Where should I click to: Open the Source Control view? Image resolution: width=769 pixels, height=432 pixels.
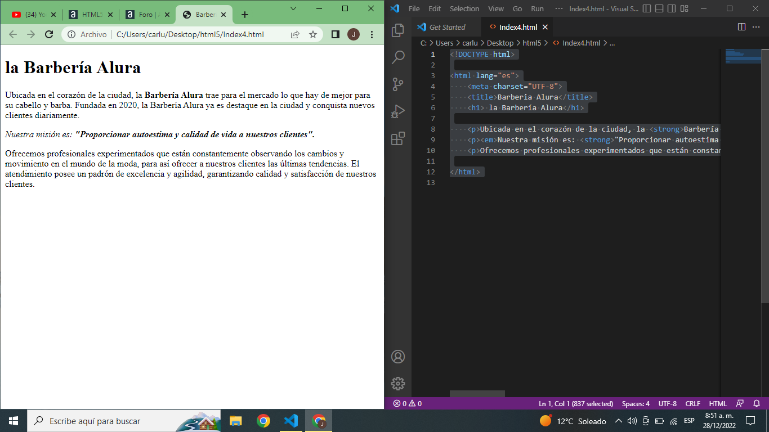coord(398,84)
